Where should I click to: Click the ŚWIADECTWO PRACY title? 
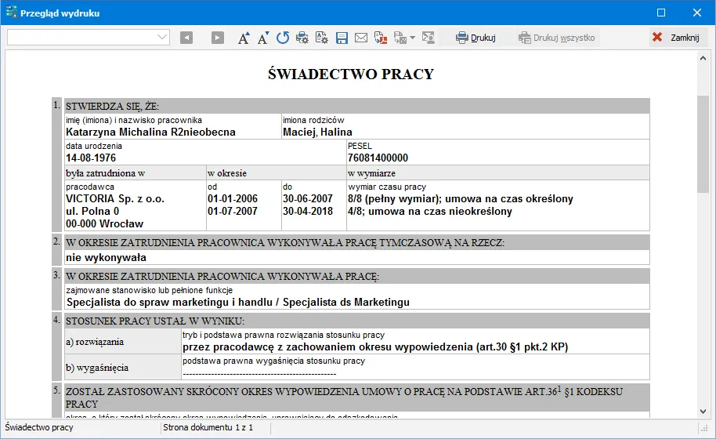[351, 74]
